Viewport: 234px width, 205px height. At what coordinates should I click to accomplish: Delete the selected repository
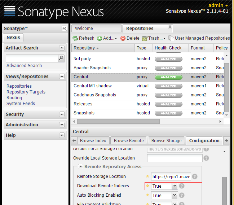[x=130, y=38]
